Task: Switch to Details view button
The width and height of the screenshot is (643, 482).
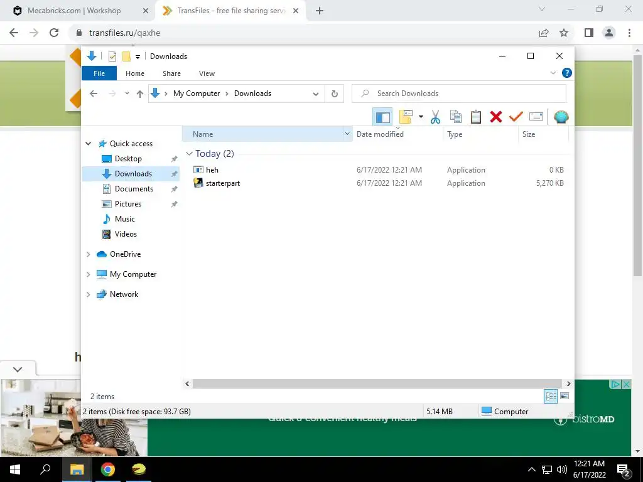Action: pyautogui.click(x=551, y=396)
